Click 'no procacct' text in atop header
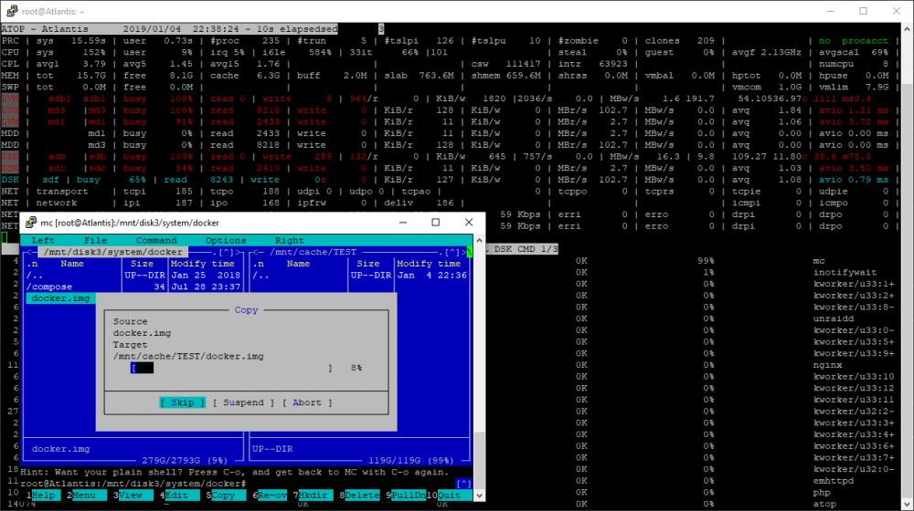The width and height of the screenshot is (914, 511). [x=854, y=41]
